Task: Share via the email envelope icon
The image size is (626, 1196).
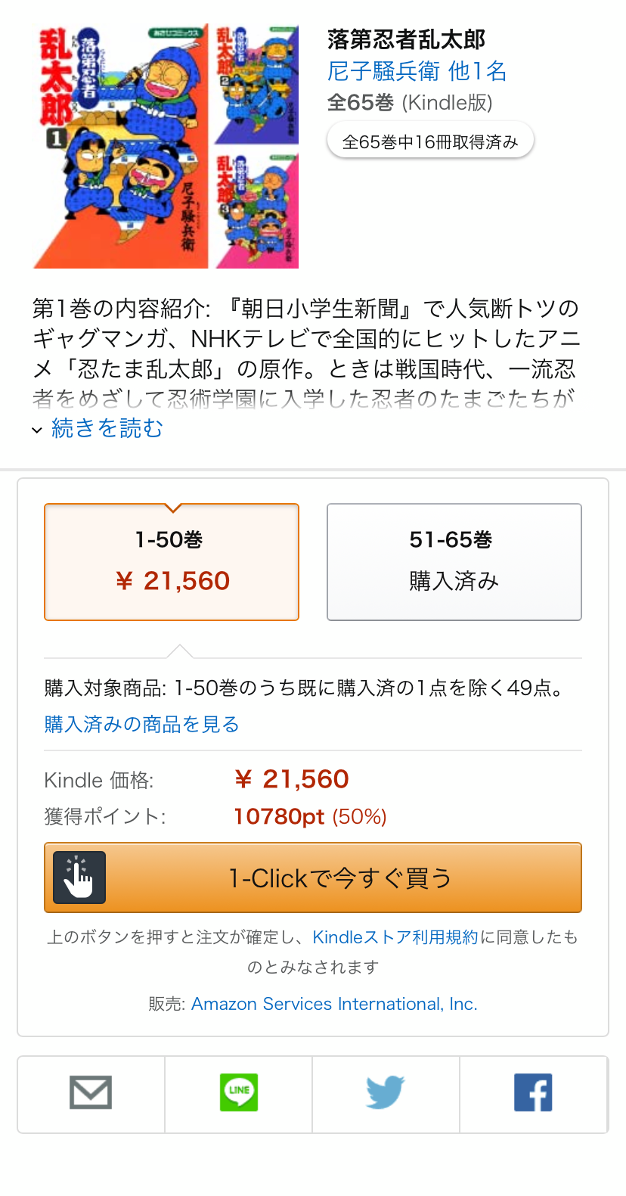Action: click(91, 1093)
